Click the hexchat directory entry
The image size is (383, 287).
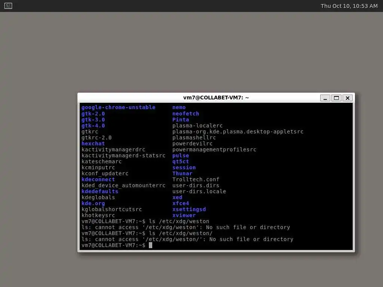[93, 143]
